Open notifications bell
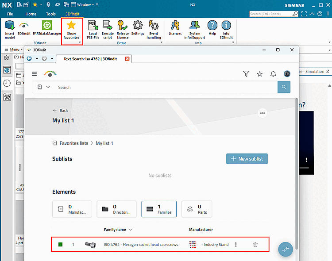Screen dimensions: 332x261 coord(274,74)
